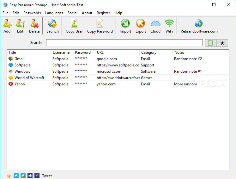The width and height of the screenshot is (236, 179).
Task: Launch the selected entry's URL
Action: (x=52, y=26)
